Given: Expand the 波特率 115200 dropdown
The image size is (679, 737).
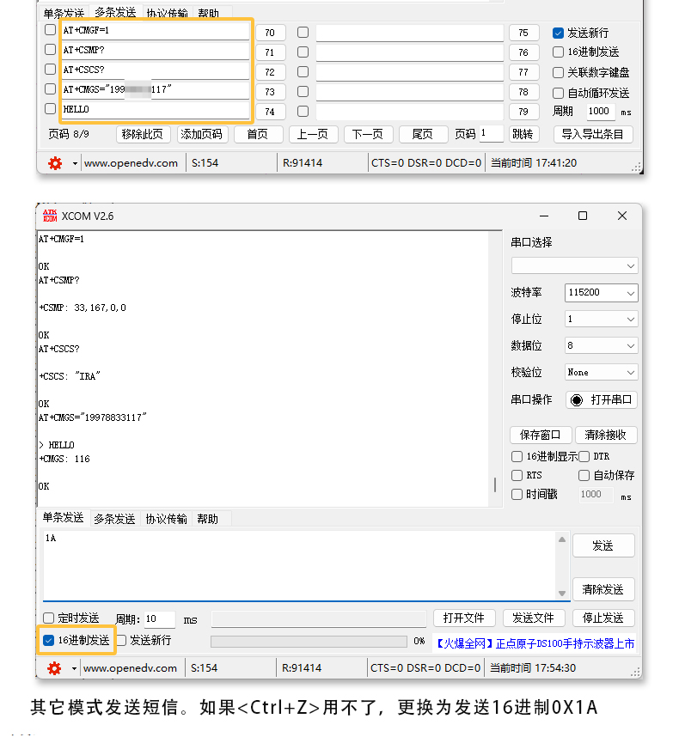Looking at the screenshot, I should coord(601,293).
